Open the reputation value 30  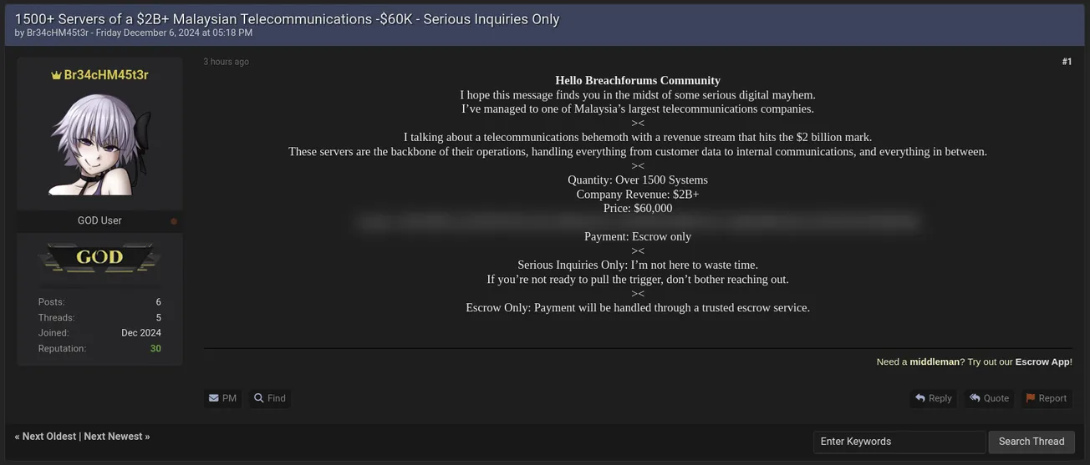155,349
